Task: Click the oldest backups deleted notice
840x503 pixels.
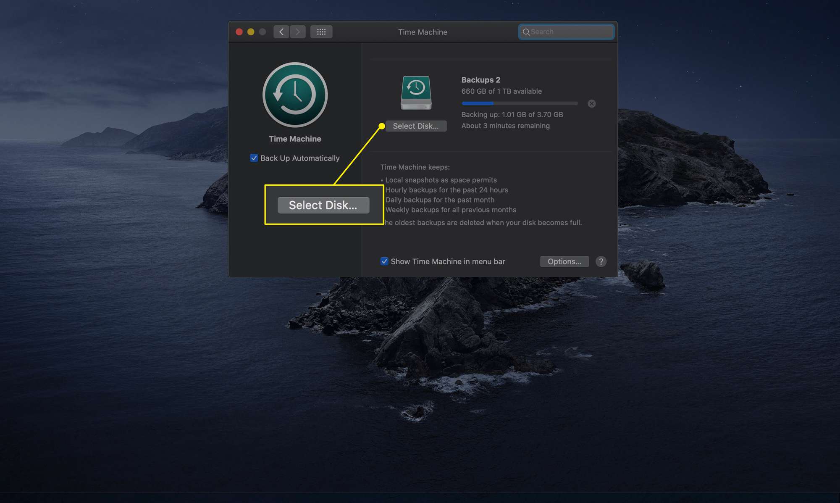Action: coord(483,223)
